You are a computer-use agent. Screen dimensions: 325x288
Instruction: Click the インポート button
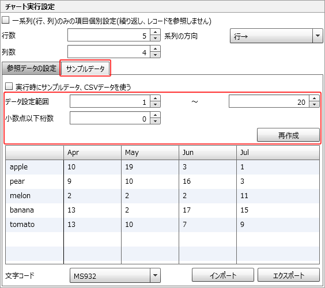click(x=223, y=275)
